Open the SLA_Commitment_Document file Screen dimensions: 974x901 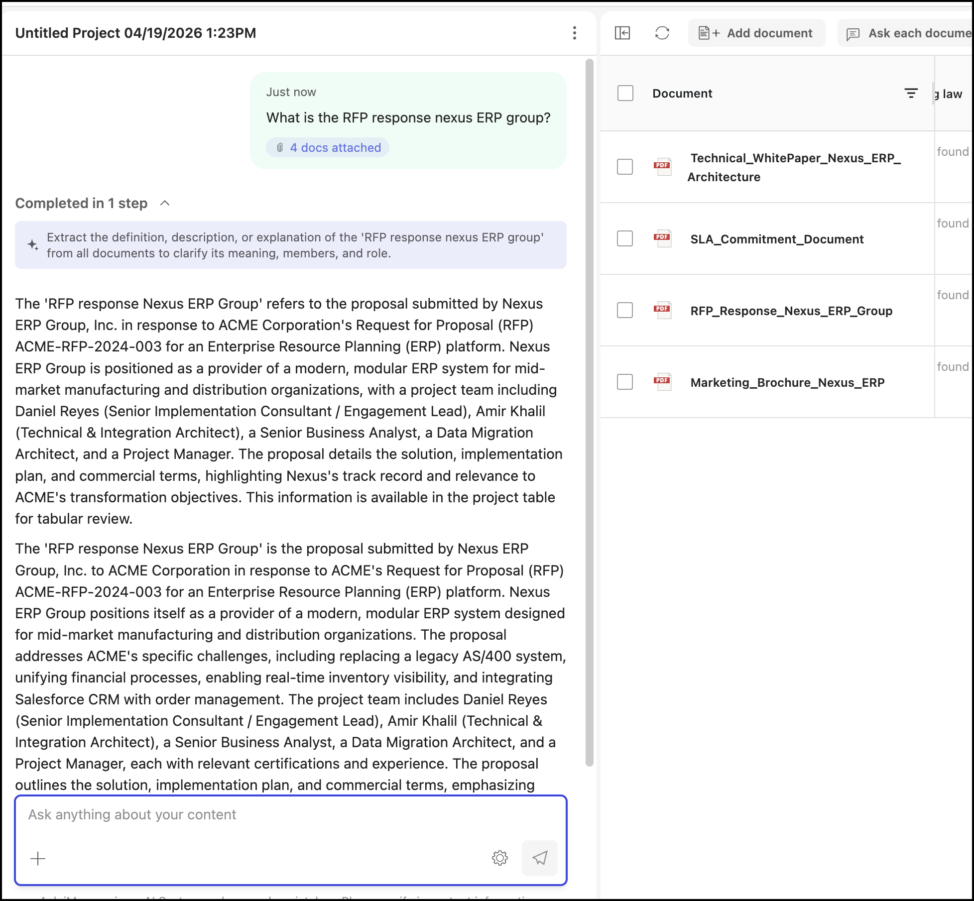[777, 239]
